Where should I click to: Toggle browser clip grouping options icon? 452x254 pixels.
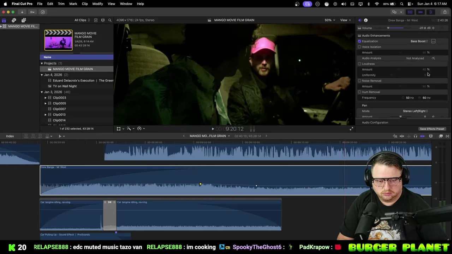[96, 20]
